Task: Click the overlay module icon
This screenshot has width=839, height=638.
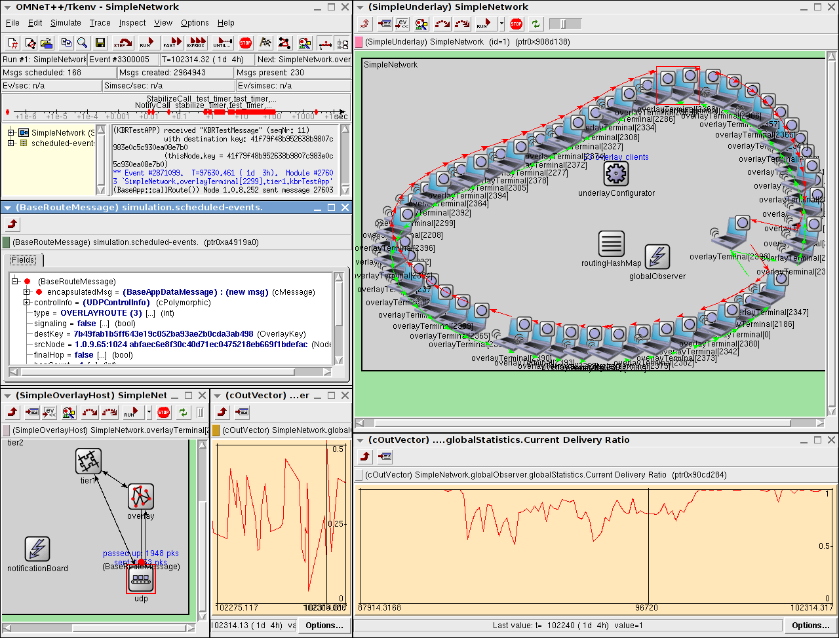Action: tap(140, 497)
